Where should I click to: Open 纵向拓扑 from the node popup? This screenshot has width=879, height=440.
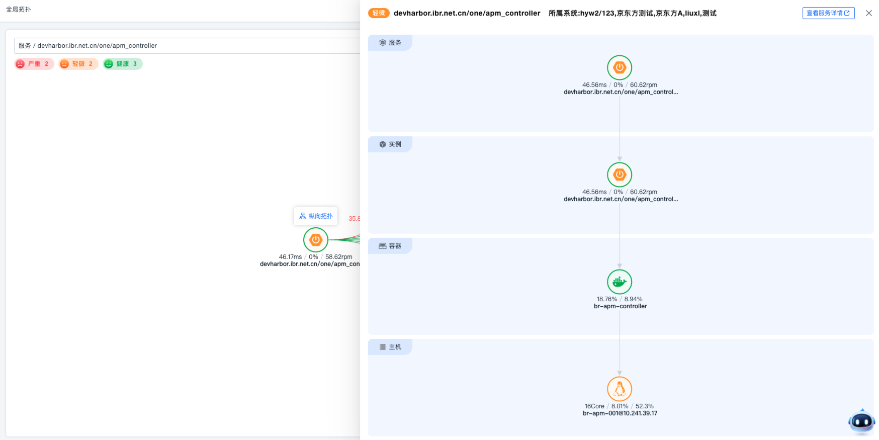[316, 216]
